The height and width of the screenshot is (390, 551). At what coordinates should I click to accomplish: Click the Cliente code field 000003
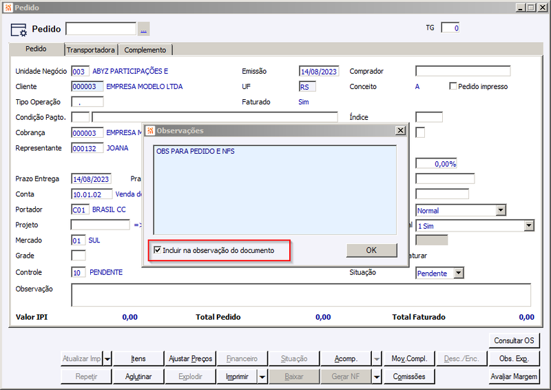87,87
